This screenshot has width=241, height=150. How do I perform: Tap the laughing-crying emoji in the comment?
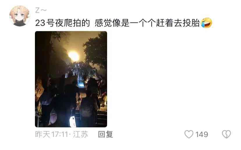point(206,23)
